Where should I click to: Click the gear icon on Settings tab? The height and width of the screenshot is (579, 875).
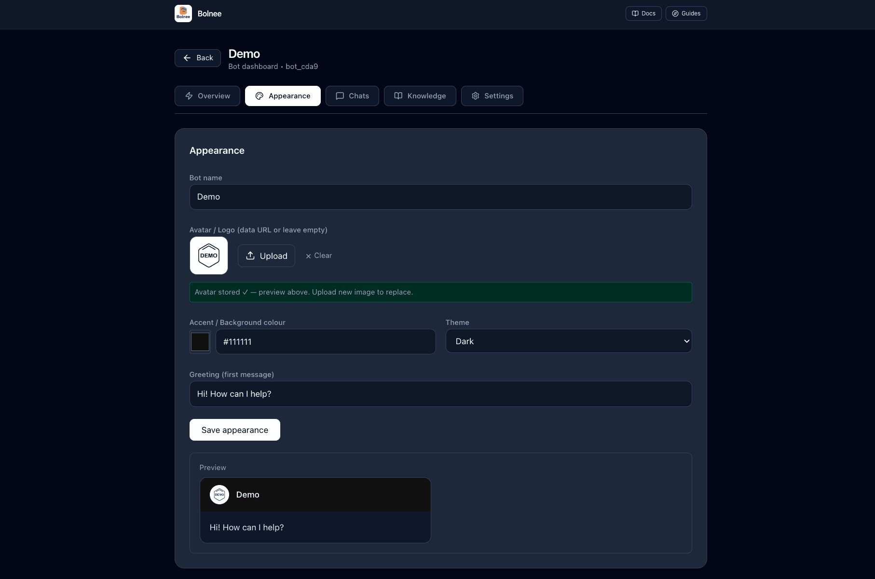(476, 96)
